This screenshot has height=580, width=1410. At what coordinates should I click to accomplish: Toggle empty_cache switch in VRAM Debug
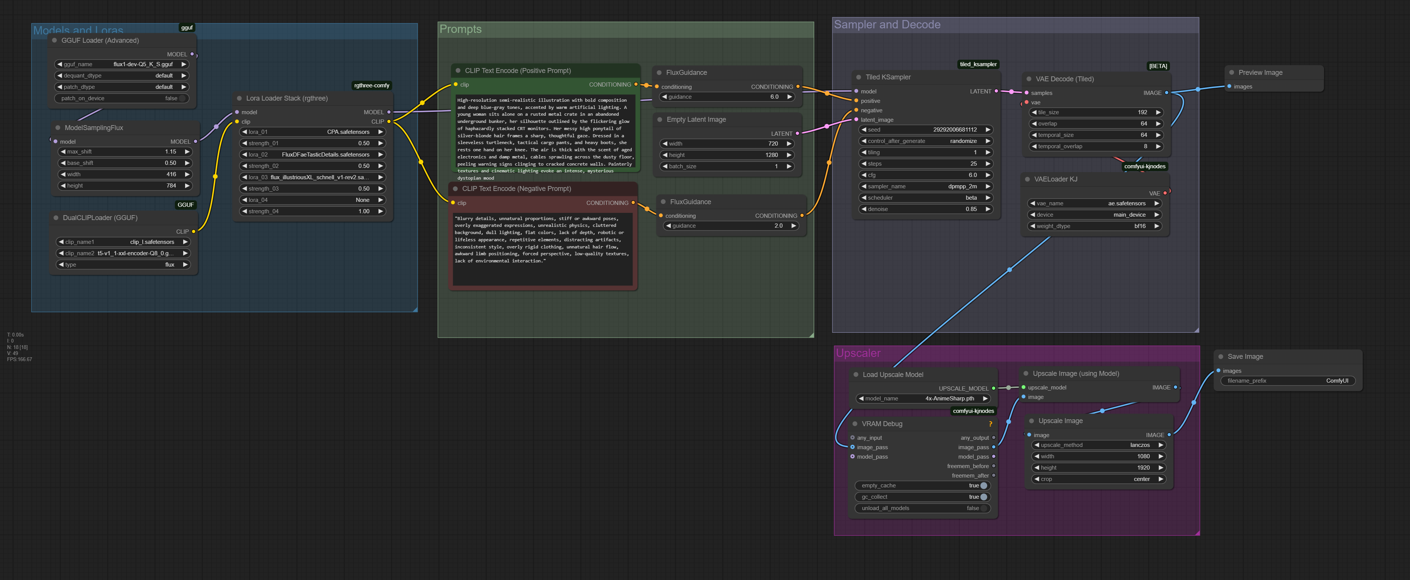[983, 485]
